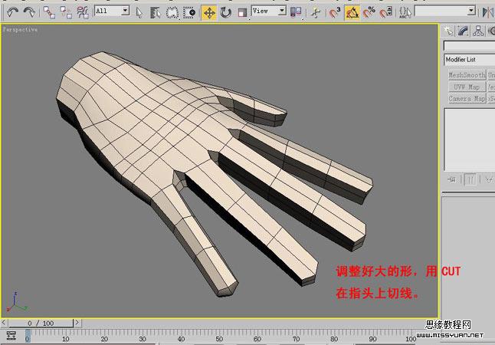Image resolution: width=495 pixels, height=345 pixels.
Task: Switch to the Hierarchy command panel tab
Action: click(478, 31)
